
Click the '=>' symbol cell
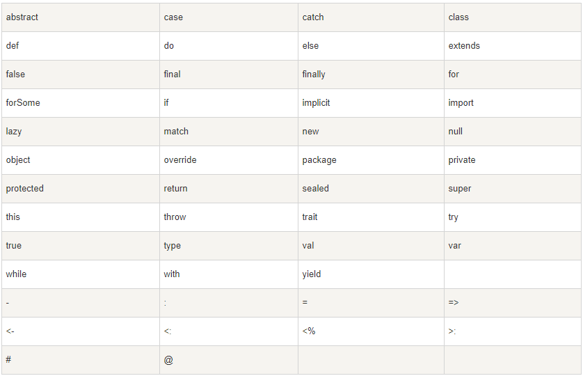(x=454, y=303)
